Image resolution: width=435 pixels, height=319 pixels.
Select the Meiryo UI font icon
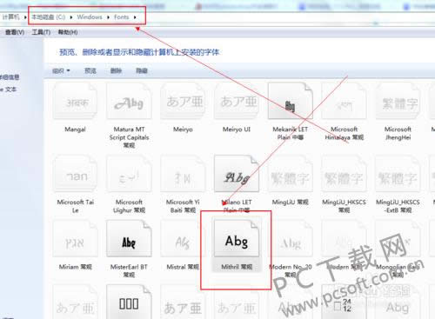click(x=237, y=101)
